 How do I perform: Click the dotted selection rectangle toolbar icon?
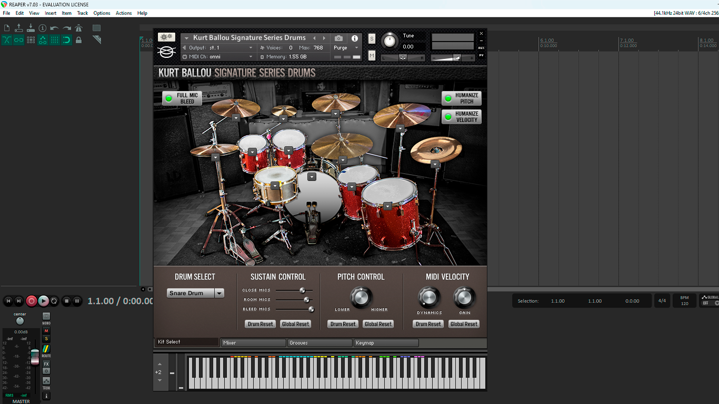pyautogui.click(x=97, y=28)
